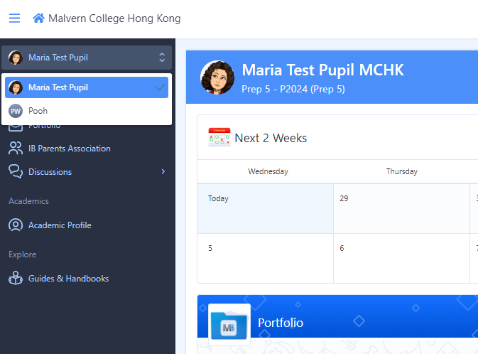This screenshot has width=478, height=354.
Task: Click the Maria Test Pupil MCHK name heading
Action: pos(323,70)
